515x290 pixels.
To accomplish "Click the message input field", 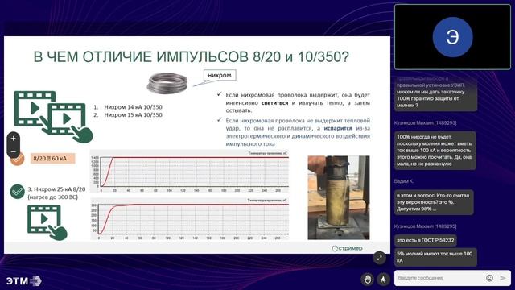I will [x=439, y=278].
